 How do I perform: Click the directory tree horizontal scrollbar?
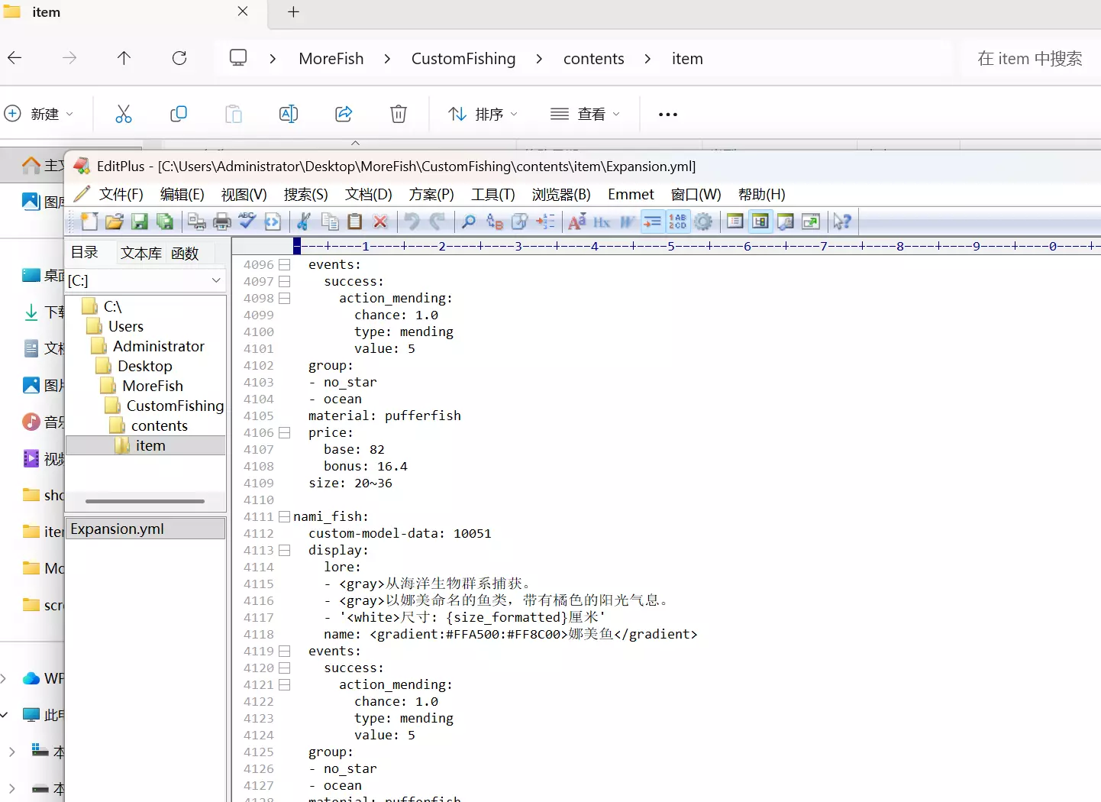pos(145,501)
